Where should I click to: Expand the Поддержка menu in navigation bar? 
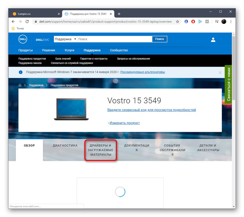point(92,50)
